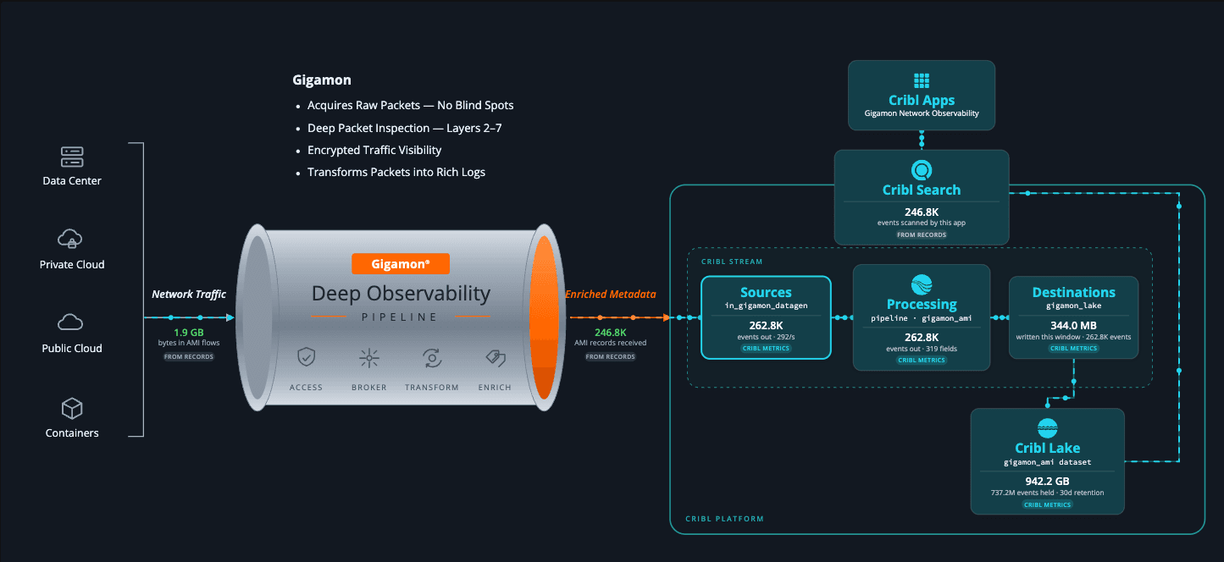Click the orange Gigamon logo badge
Screen dimensions: 1224x562
pos(400,264)
